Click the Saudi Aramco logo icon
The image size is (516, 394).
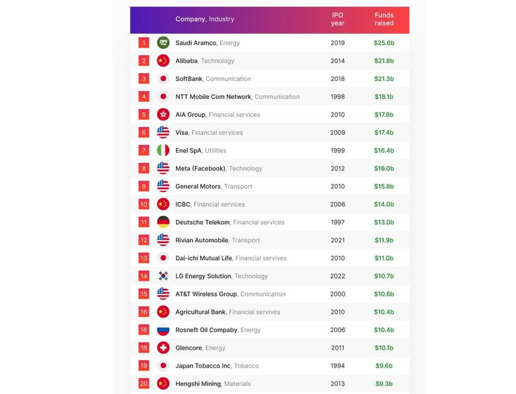(x=163, y=43)
